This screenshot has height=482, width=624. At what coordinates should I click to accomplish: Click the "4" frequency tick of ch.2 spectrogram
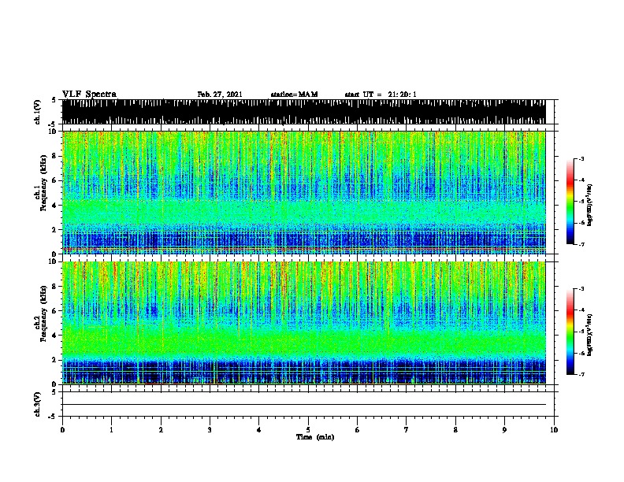[x=55, y=336]
